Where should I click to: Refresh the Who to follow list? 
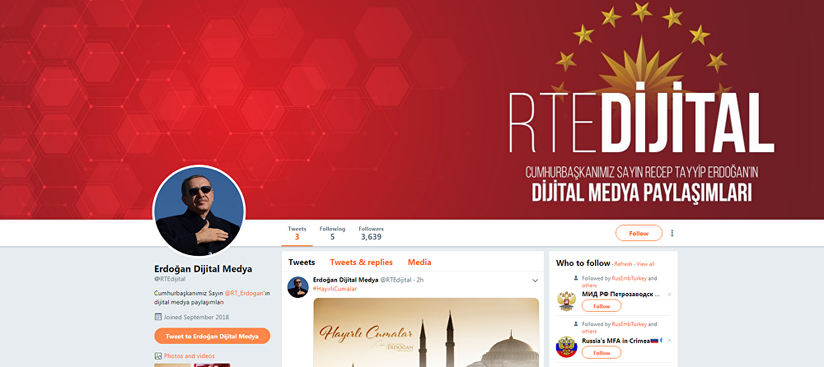click(x=623, y=264)
